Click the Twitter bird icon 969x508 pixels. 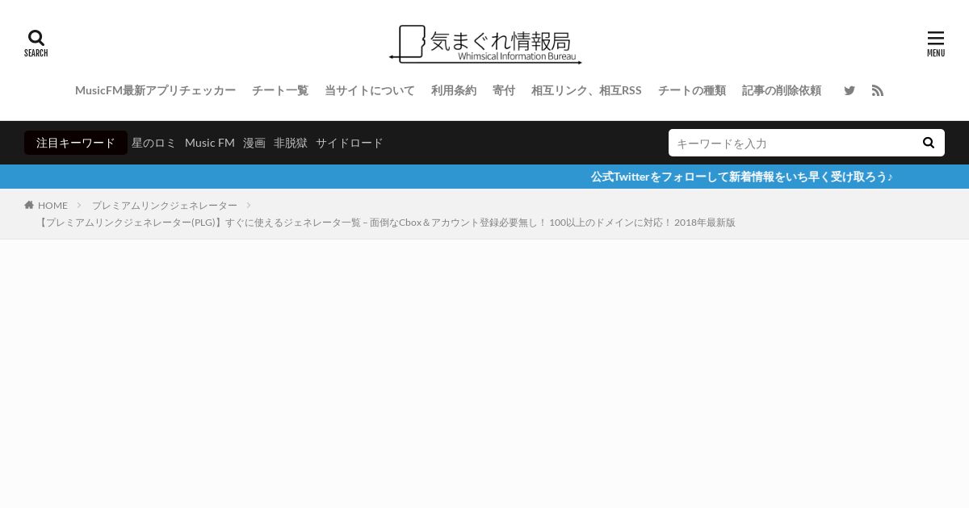point(849,90)
